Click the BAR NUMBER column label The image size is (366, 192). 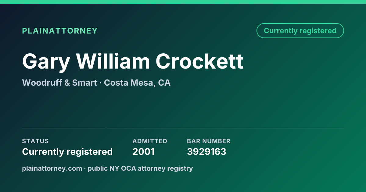[x=209, y=141]
